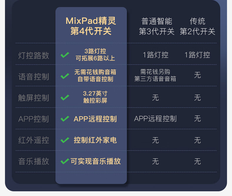Click the green checkmark beside 3路灯控
The width and height of the screenshot is (232, 196).
(65, 55)
